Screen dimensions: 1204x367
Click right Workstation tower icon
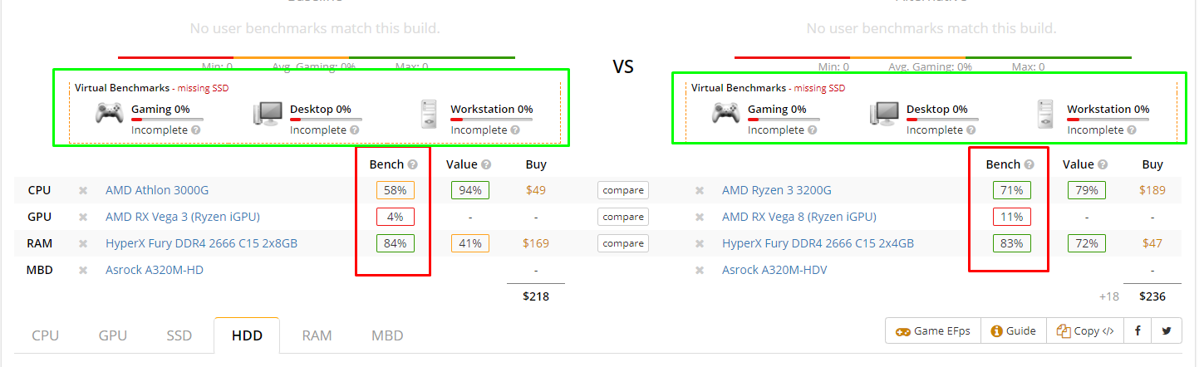[x=1045, y=114]
